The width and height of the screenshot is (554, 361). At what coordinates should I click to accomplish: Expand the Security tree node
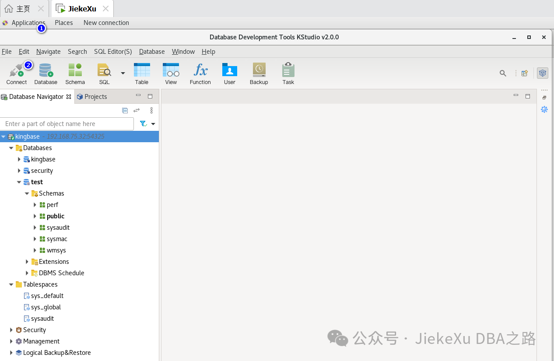pos(11,330)
